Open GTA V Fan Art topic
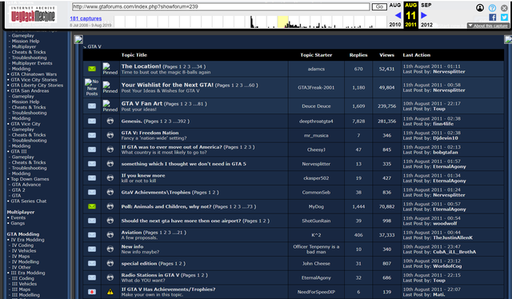This screenshot has height=299, width=512. tap(142, 103)
